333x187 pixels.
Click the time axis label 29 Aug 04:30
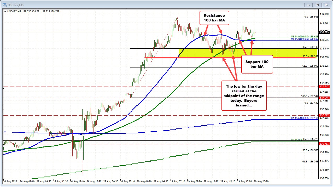tap(161, 181)
